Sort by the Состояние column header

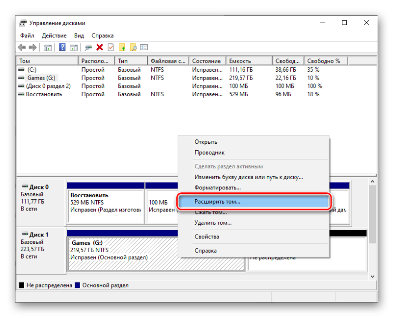point(207,61)
